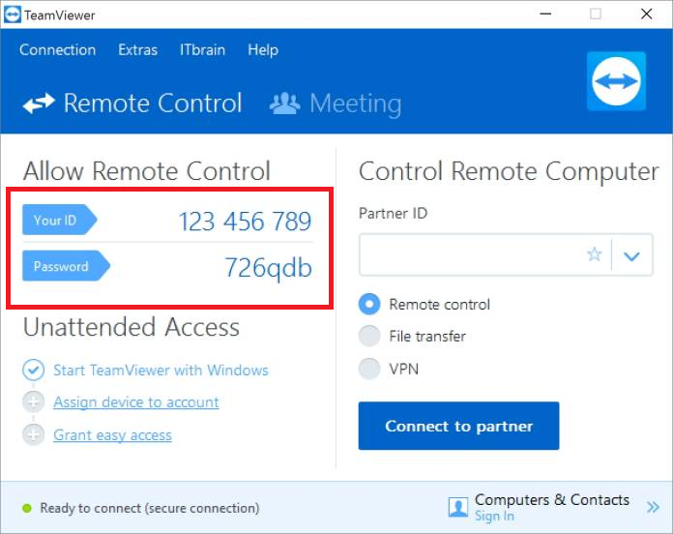The height and width of the screenshot is (534, 673).
Task: Click the Computers & Contacts person icon
Action: (458, 507)
